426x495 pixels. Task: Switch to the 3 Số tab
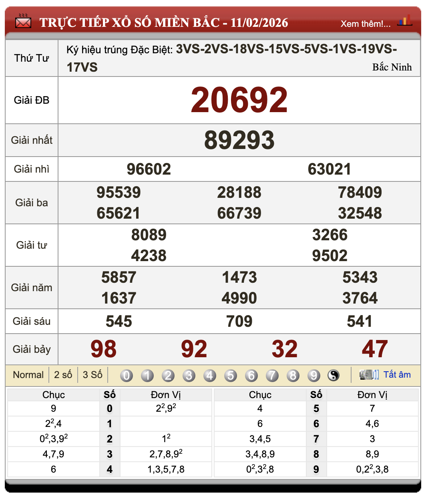92,375
